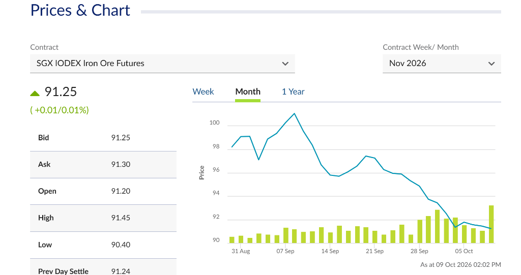Click the Open row label
Image resolution: width=521 pixels, height=275 pixels.
coord(47,191)
